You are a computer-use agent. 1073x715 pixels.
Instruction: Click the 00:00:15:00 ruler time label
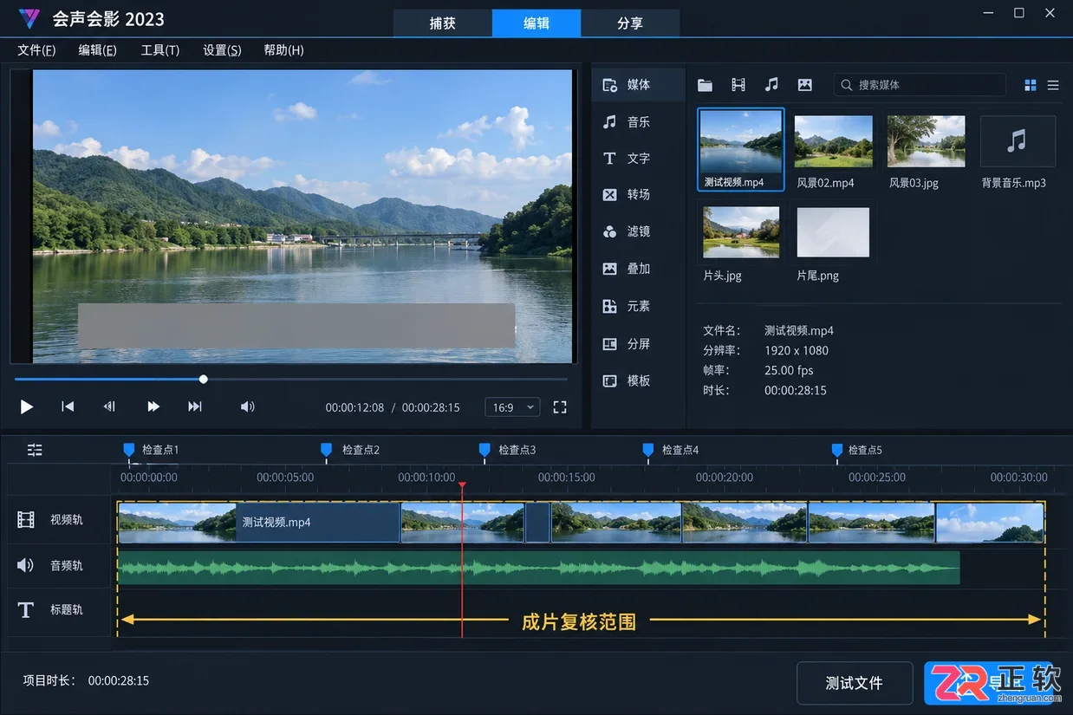tap(567, 478)
